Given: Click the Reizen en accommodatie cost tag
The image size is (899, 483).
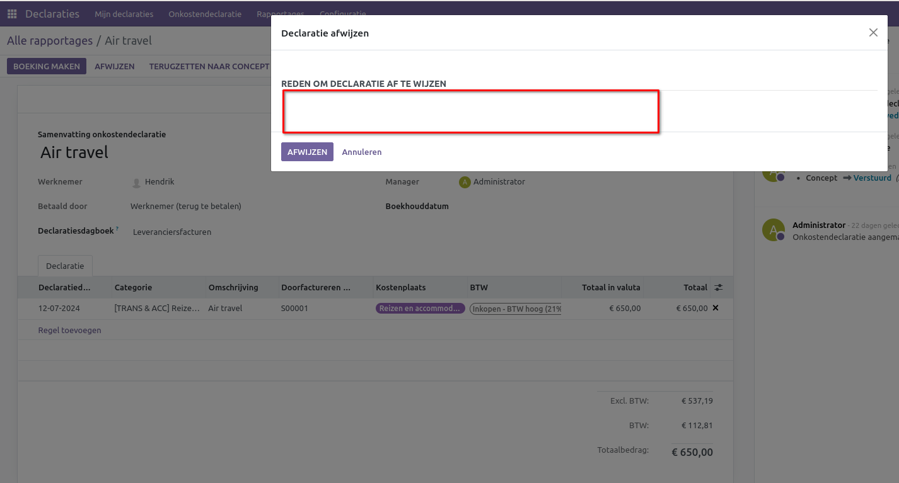Looking at the screenshot, I should [x=420, y=309].
